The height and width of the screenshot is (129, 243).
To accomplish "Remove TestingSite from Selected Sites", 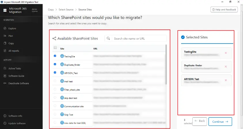I will click(x=226, y=53).
